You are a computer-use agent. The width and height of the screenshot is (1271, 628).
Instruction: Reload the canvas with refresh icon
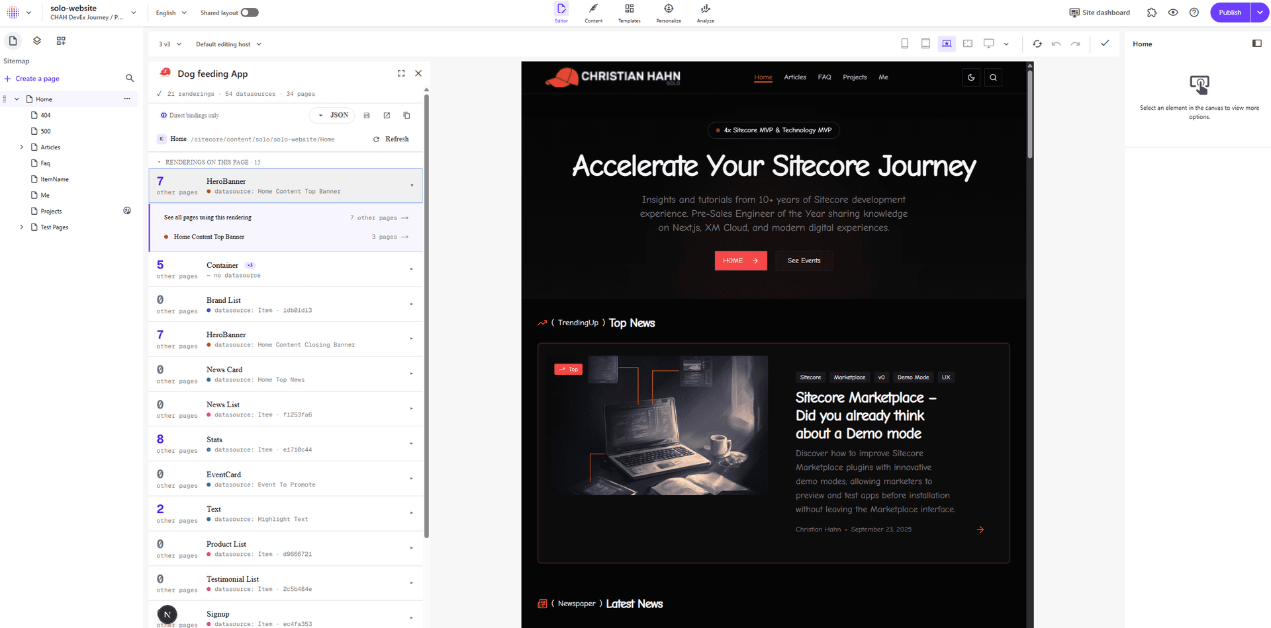tap(1037, 44)
